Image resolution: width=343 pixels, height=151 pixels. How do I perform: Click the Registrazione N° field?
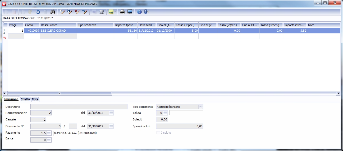41,113
